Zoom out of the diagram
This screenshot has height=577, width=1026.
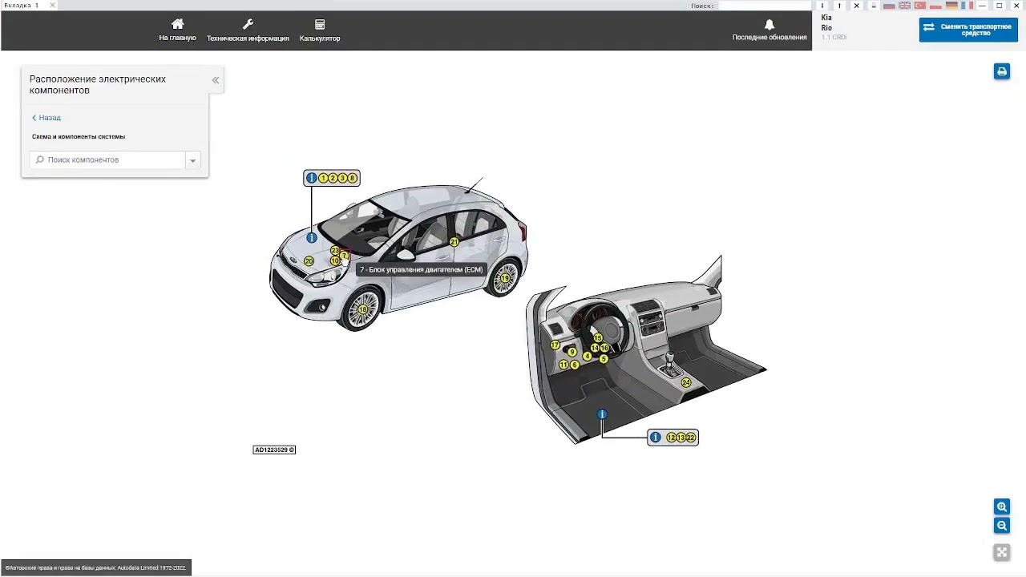click(x=1002, y=526)
